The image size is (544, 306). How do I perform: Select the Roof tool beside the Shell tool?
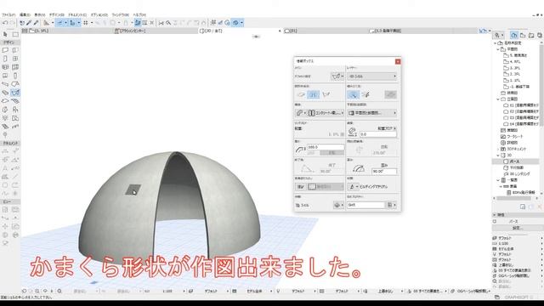click(5, 93)
